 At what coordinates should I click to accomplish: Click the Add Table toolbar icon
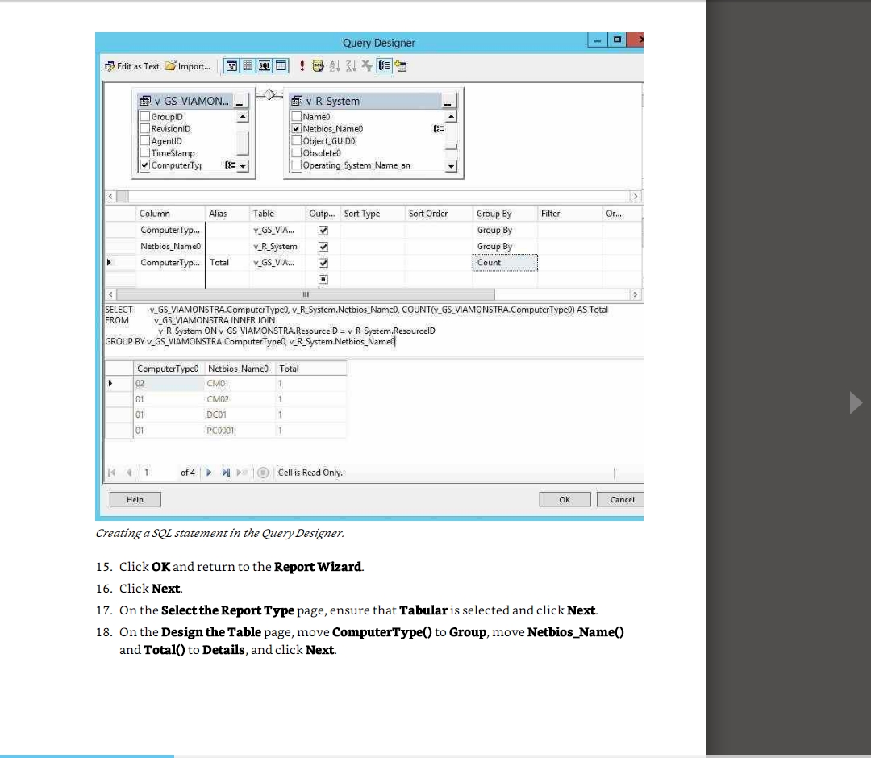coord(402,66)
